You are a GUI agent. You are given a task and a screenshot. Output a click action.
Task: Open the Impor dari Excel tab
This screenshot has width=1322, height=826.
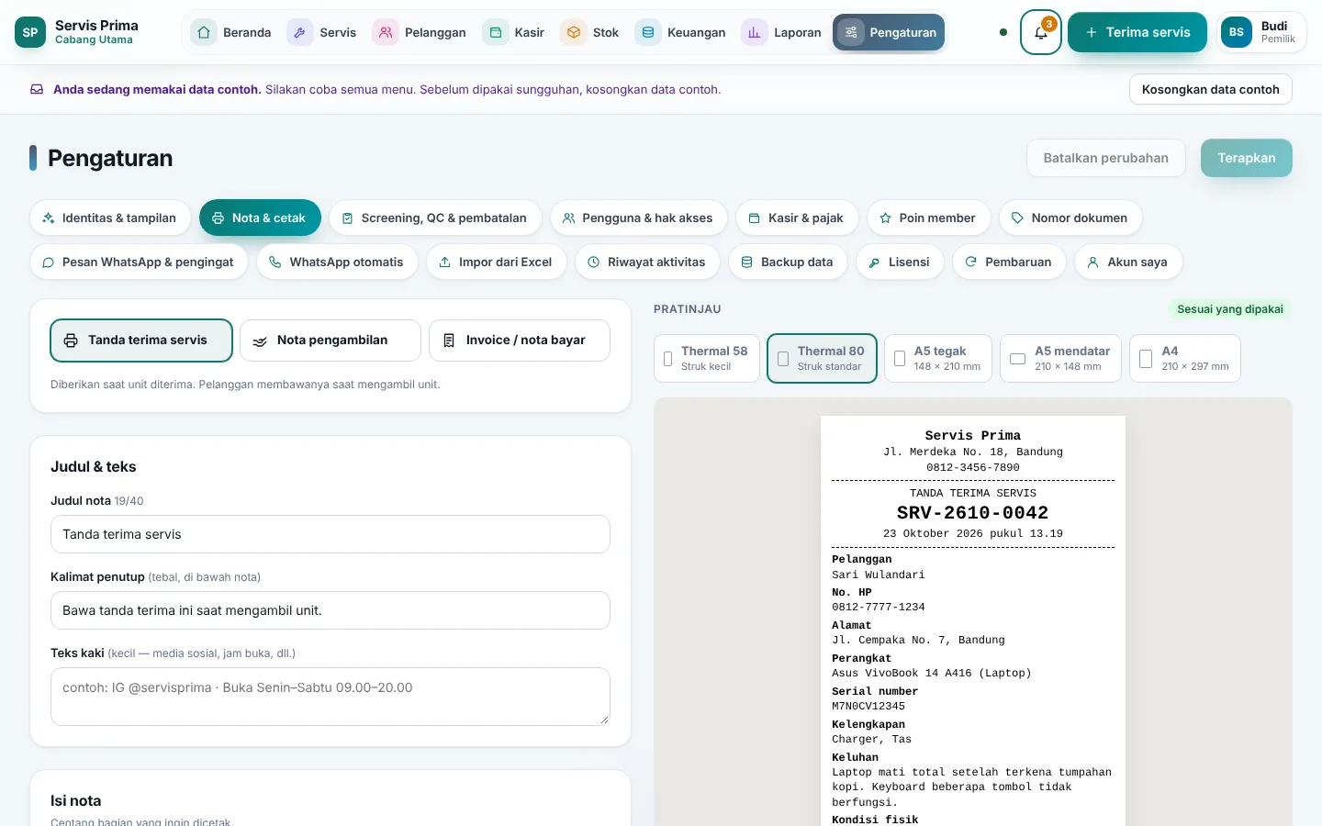click(496, 262)
